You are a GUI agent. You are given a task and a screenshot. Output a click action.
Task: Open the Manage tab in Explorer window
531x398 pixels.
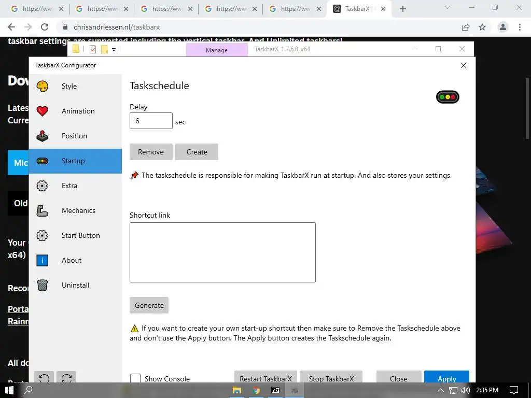(x=217, y=50)
